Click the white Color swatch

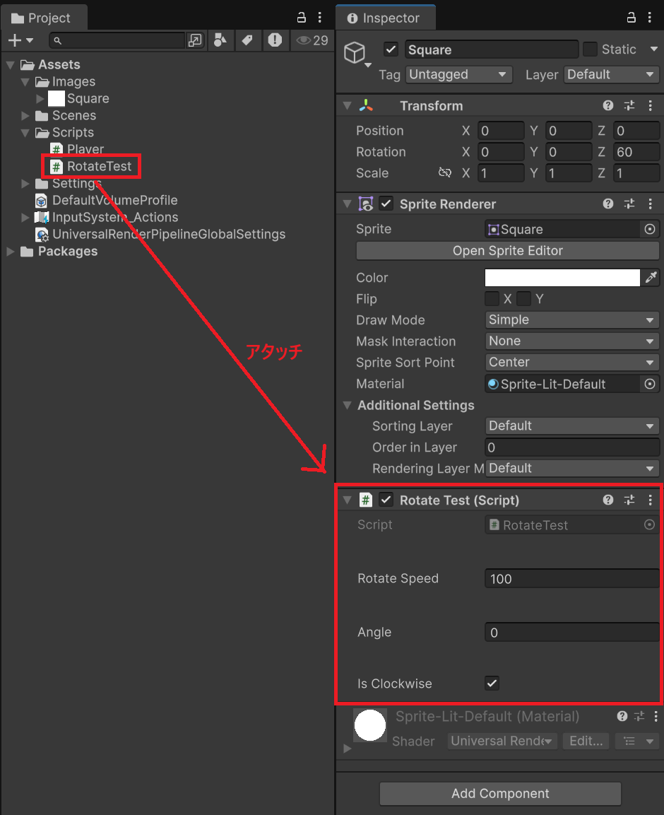(562, 278)
